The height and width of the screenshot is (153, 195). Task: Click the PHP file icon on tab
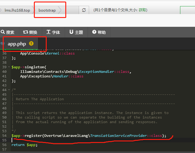coord(2,44)
